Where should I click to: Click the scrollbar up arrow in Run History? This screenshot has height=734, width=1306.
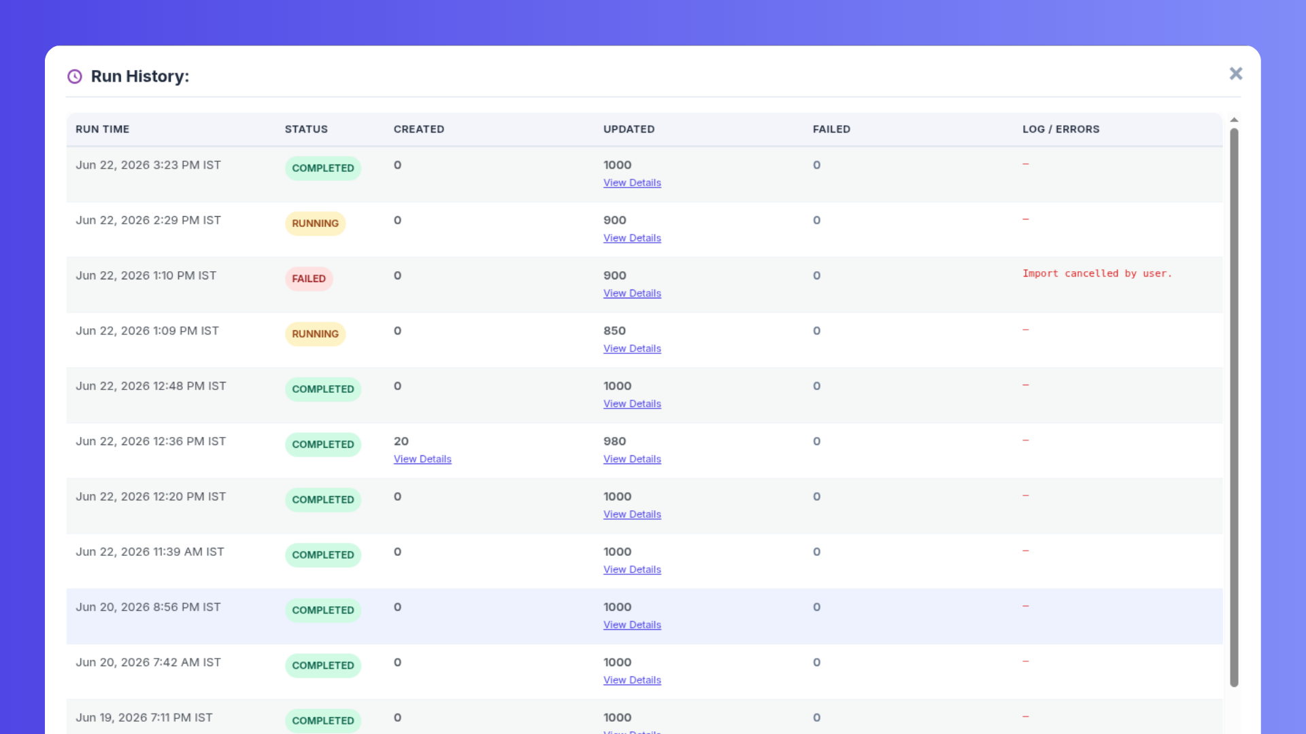tap(1234, 120)
